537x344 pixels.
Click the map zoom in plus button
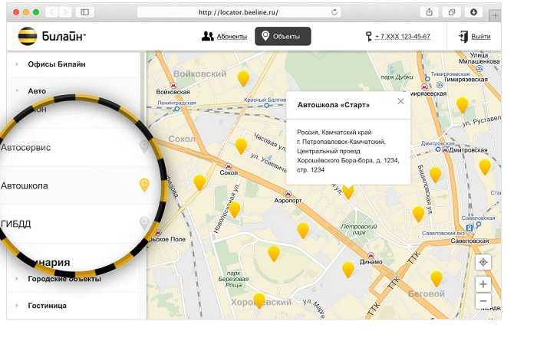(483, 284)
